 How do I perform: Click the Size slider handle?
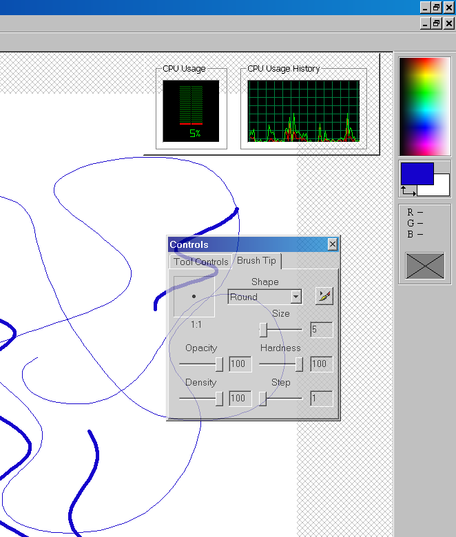pos(263,330)
